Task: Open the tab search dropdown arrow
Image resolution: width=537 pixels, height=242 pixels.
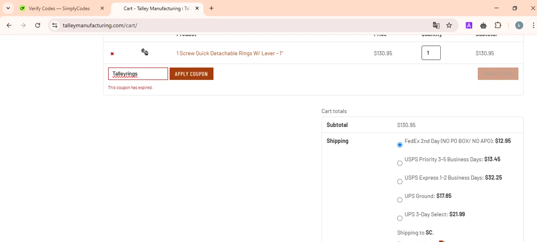Action: (8, 8)
